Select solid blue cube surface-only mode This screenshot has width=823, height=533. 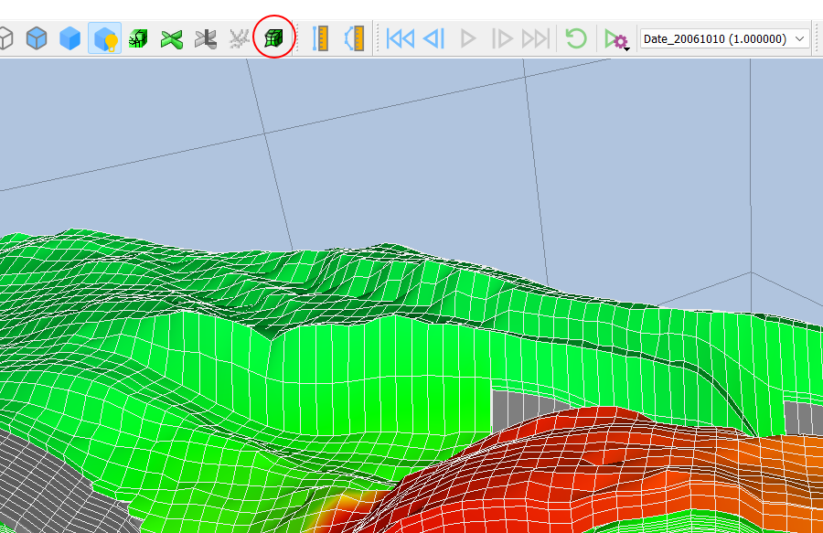pyautogui.click(x=69, y=38)
